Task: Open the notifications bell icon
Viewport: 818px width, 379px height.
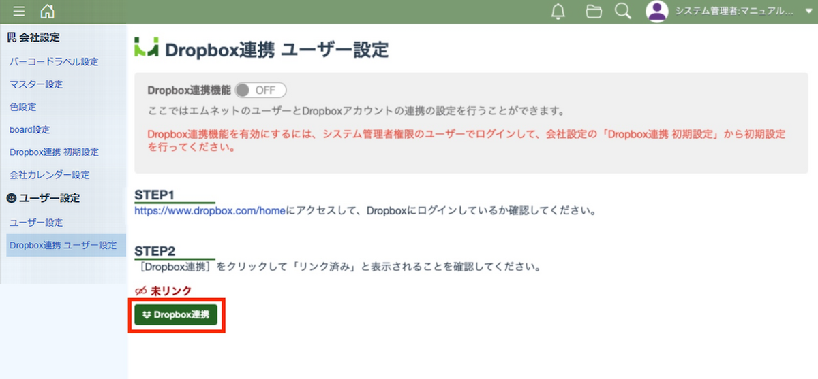Action: pyautogui.click(x=558, y=11)
